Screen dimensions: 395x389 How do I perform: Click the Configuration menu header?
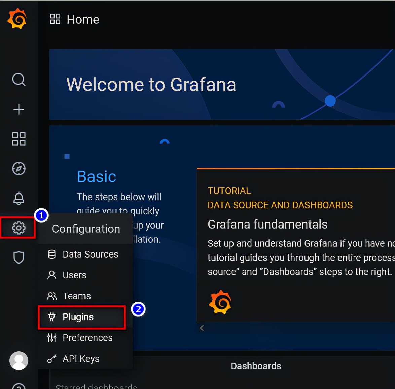pyautogui.click(x=86, y=229)
